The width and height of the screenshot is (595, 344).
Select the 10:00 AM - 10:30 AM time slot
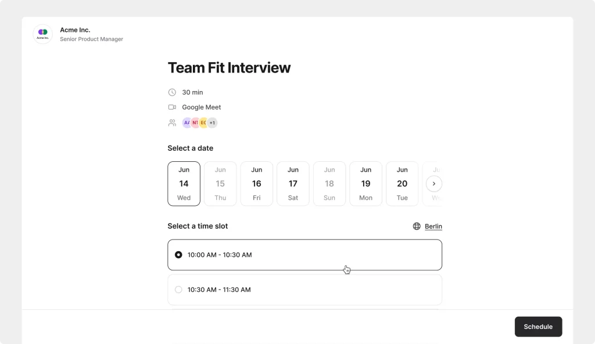(304, 255)
